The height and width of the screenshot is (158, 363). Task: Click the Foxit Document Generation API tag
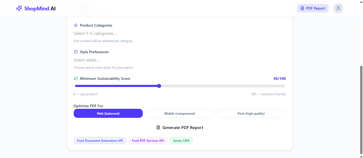[100, 141]
